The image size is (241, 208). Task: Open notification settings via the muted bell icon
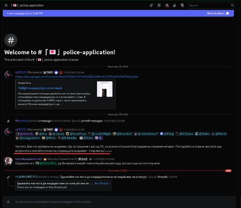point(159,5)
